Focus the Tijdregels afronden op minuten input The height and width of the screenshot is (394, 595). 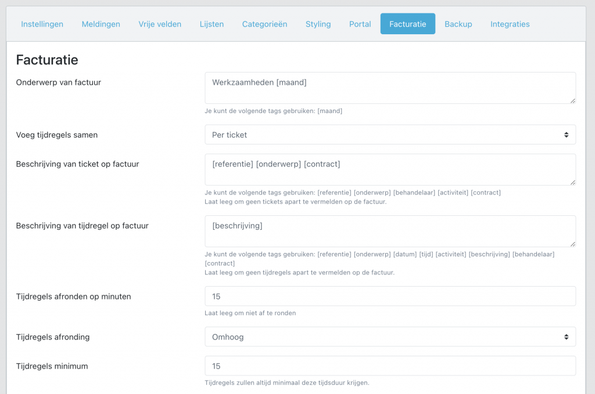pos(390,297)
